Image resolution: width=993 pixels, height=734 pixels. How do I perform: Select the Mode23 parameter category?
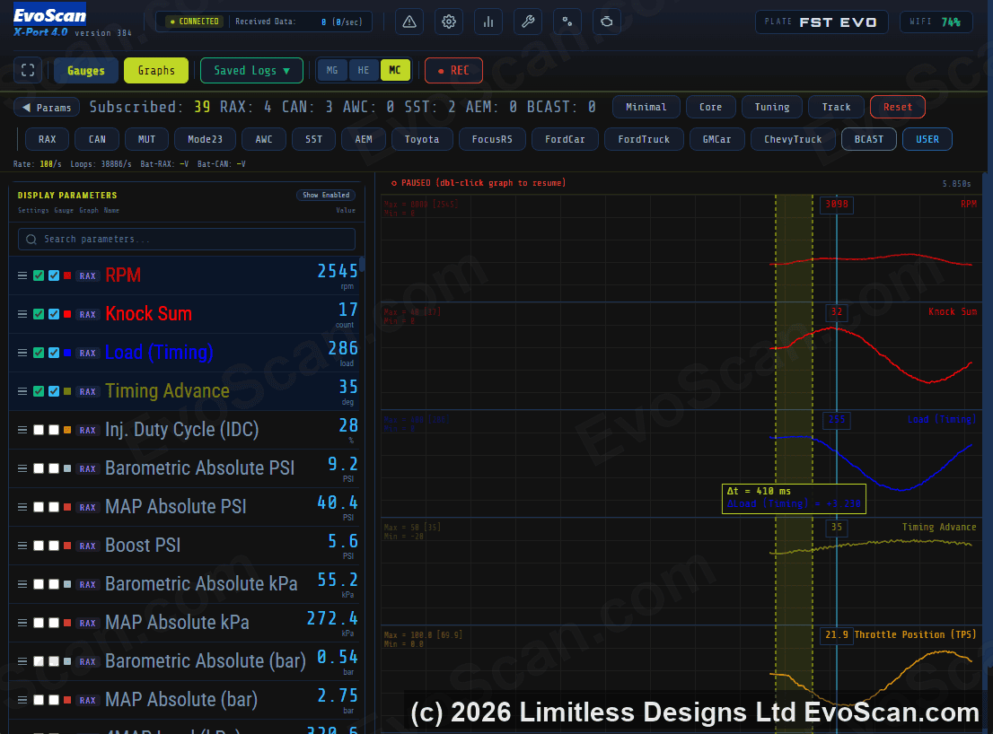pos(206,139)
